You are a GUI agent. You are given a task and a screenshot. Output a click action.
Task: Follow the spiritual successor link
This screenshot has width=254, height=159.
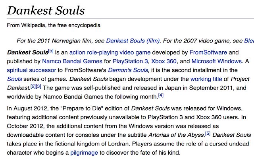point(31,70)
